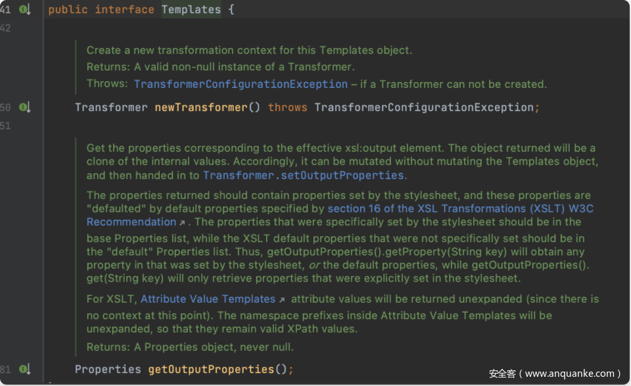Open section 16 of XSL Transformations link
Screen dimensions: 631x386
coord(461,209)
